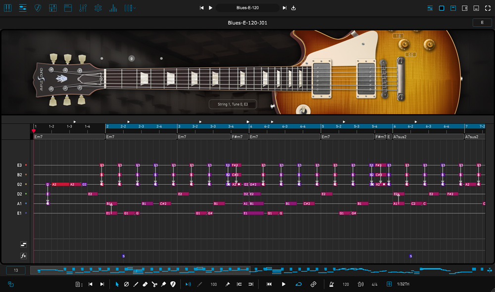Click the fx lane icon
This screenshot has height=292, width=495.
23,255
